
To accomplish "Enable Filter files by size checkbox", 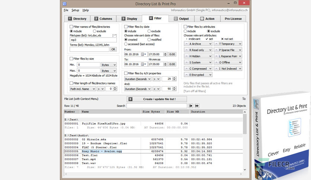I will pos(71,59).
